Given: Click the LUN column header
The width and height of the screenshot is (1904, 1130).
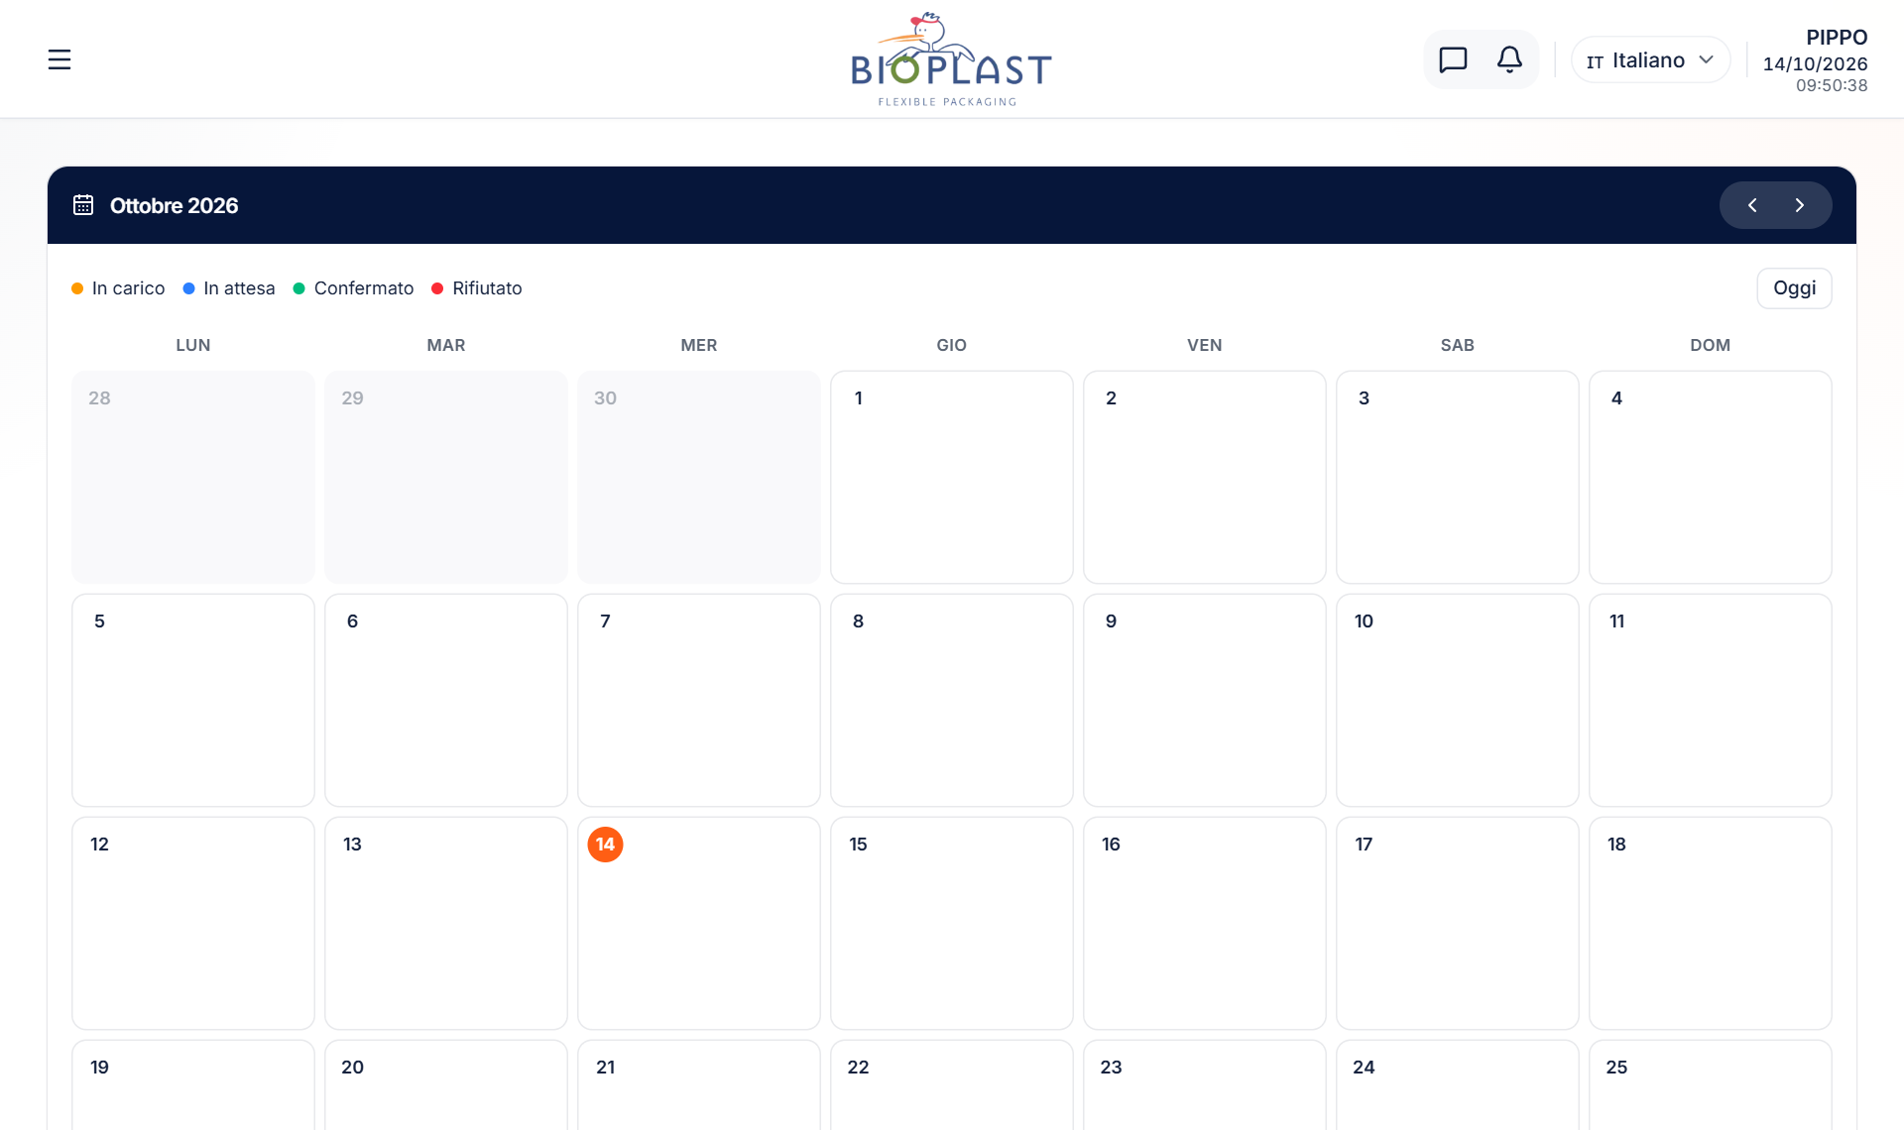Looking at the screenshot, I should tap(193, 345).
